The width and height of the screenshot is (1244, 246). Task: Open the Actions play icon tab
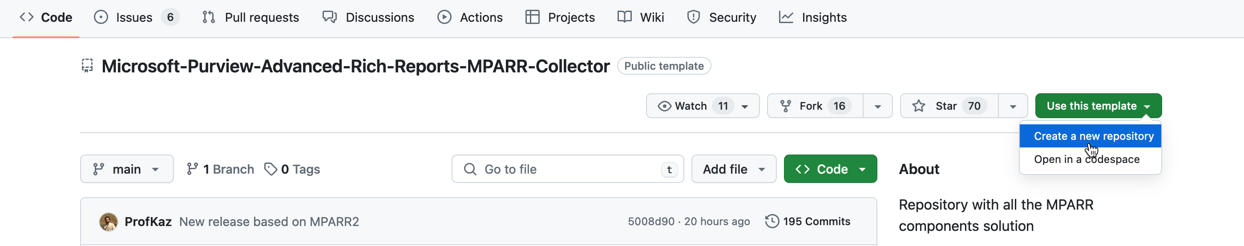444,17
